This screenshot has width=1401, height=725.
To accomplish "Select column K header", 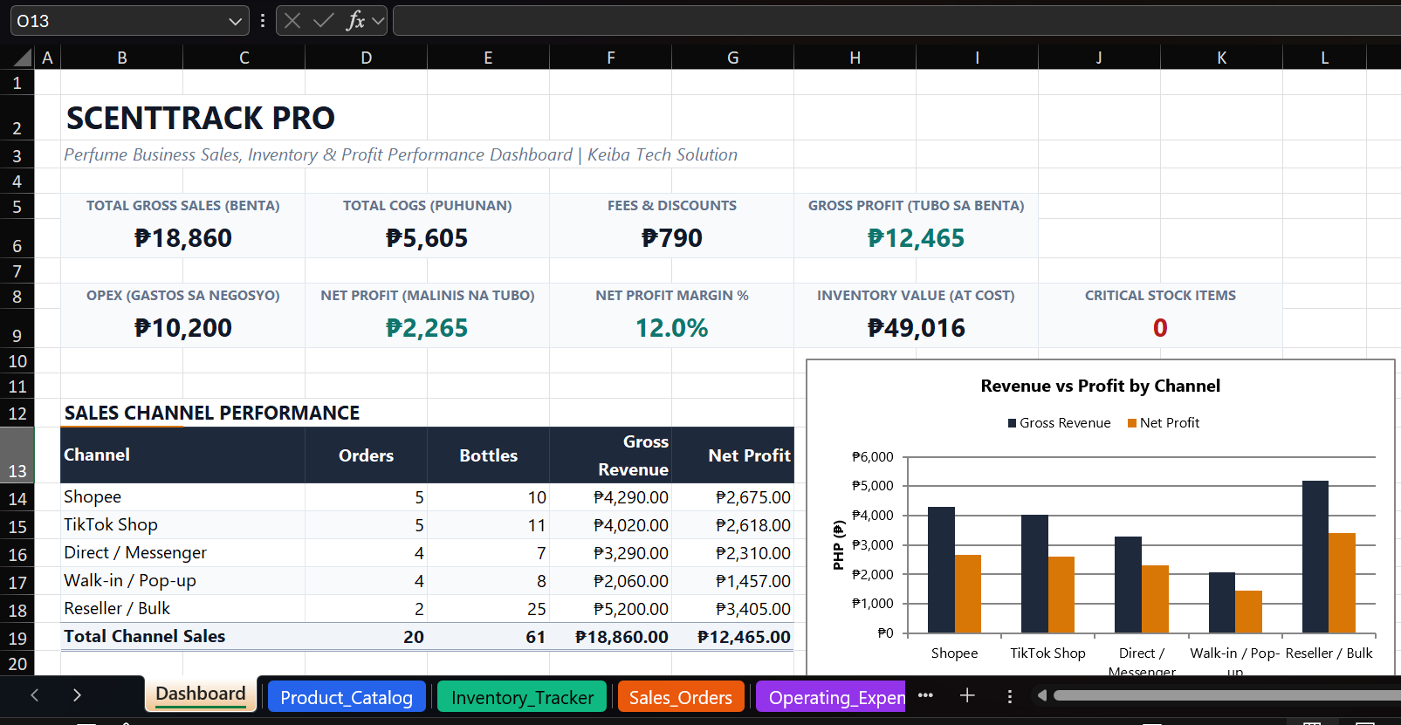I will (x=1222, y=58).
